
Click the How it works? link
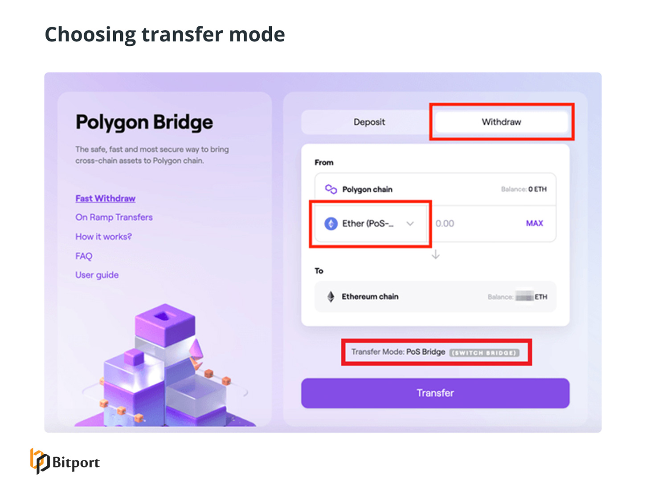point(103,237)
